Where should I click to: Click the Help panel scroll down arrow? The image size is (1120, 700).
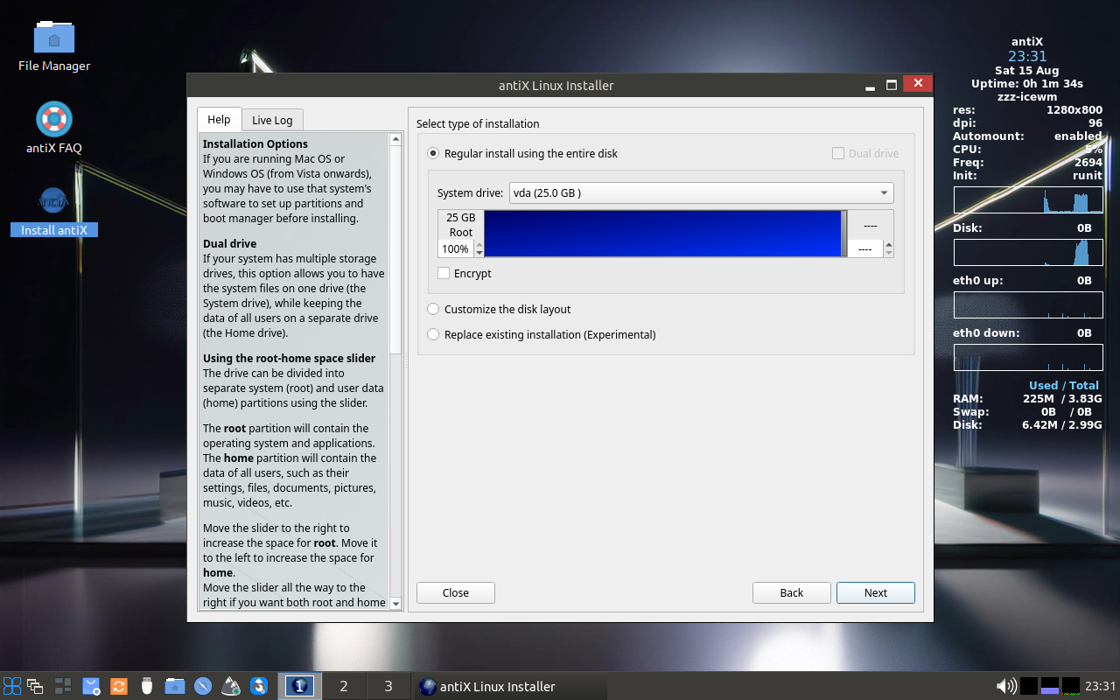click(395, 603)
